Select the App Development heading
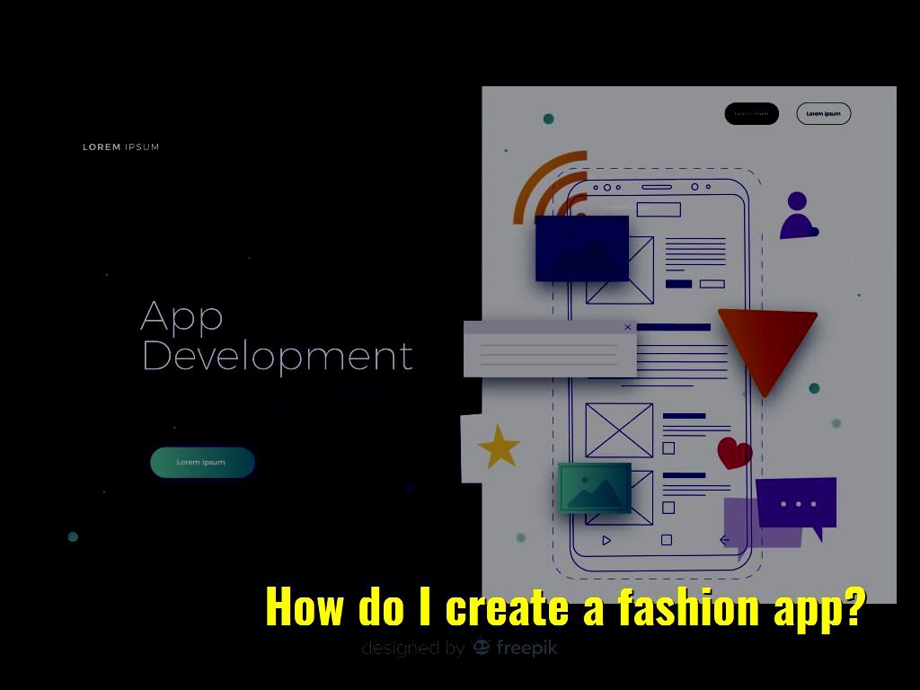920x690 pixels. 277,336
